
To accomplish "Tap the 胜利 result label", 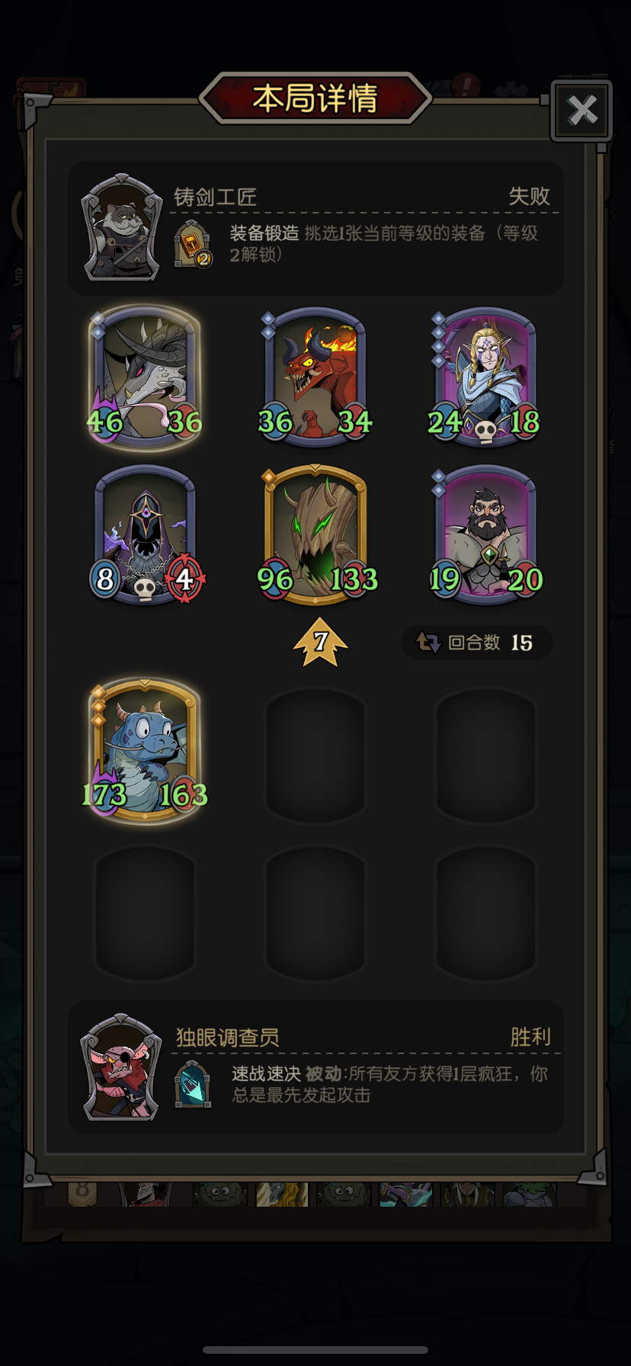I will [530, 1037].
